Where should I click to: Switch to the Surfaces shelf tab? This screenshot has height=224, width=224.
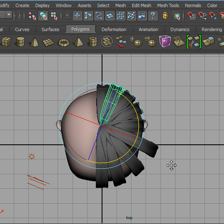point(50,29)
